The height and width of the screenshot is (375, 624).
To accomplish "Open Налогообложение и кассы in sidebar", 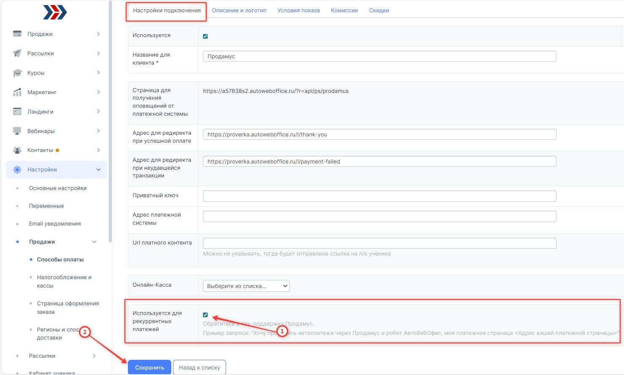I will pos(64,281).
